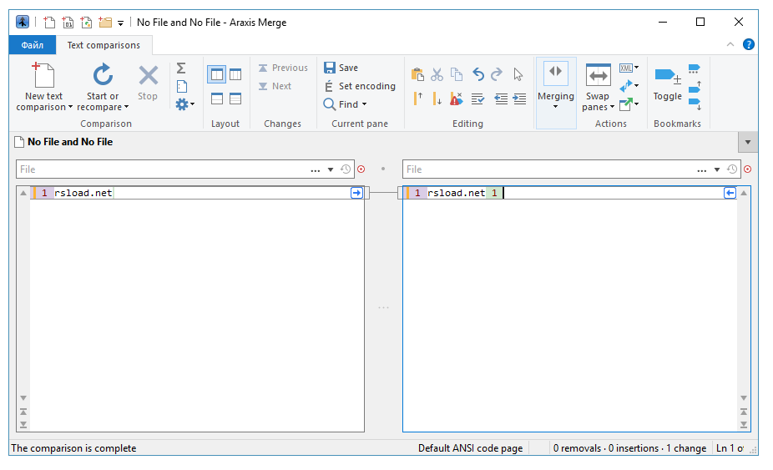Copy right change to left with arrow

point(730,193)
